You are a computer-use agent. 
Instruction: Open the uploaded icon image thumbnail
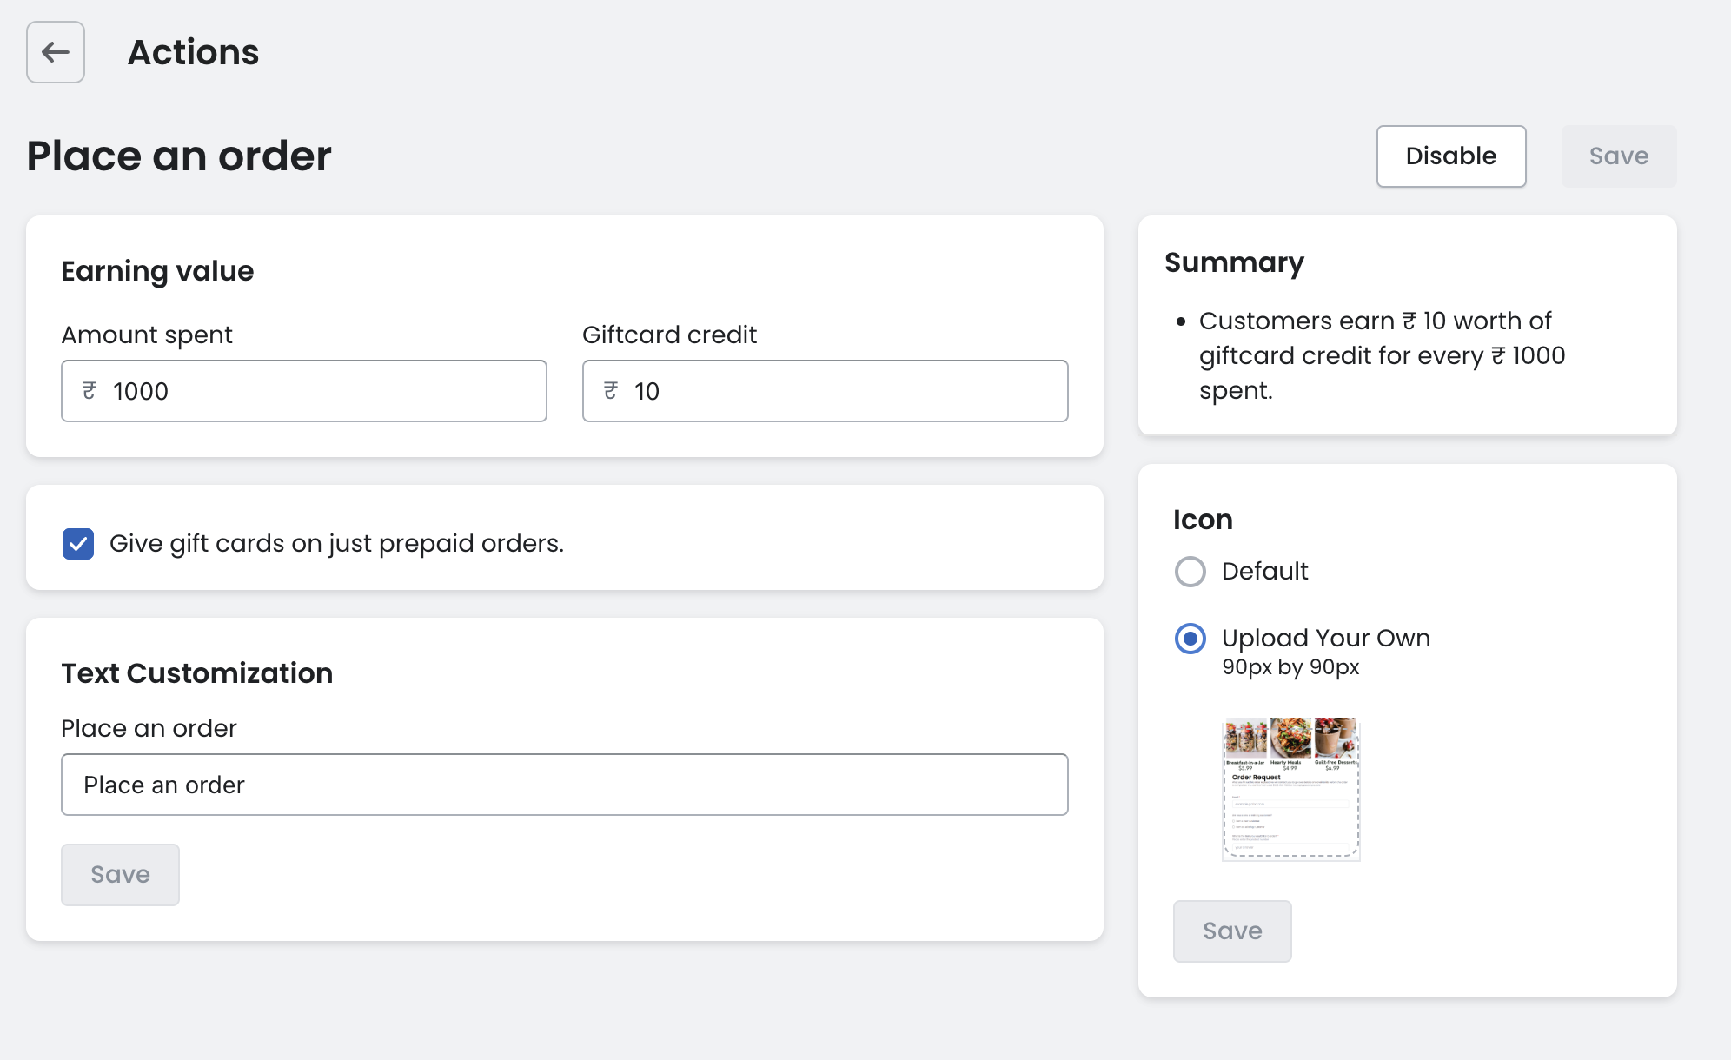1290,788
